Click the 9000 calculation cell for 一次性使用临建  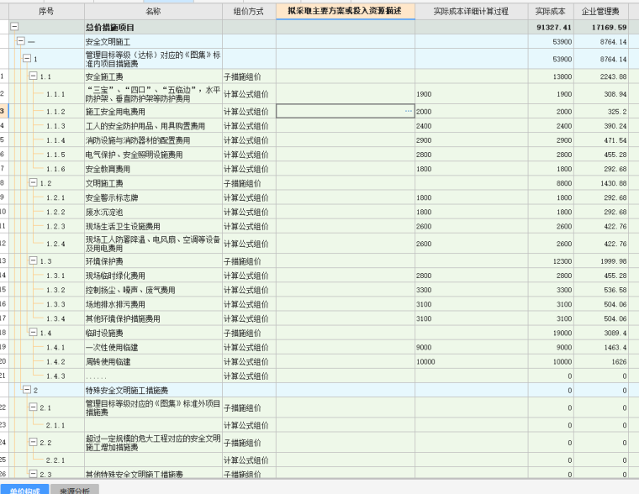point(472,347)
